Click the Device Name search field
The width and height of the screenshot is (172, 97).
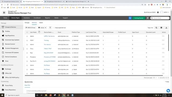pos(160,18)
